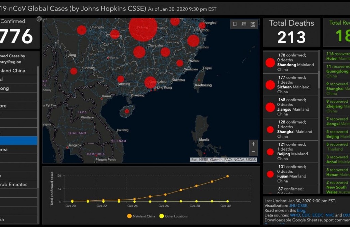Open the map bookmarks icon
The width and height of the screenshot is (350, 227).
pyautogui.click(x=235, y=24)
